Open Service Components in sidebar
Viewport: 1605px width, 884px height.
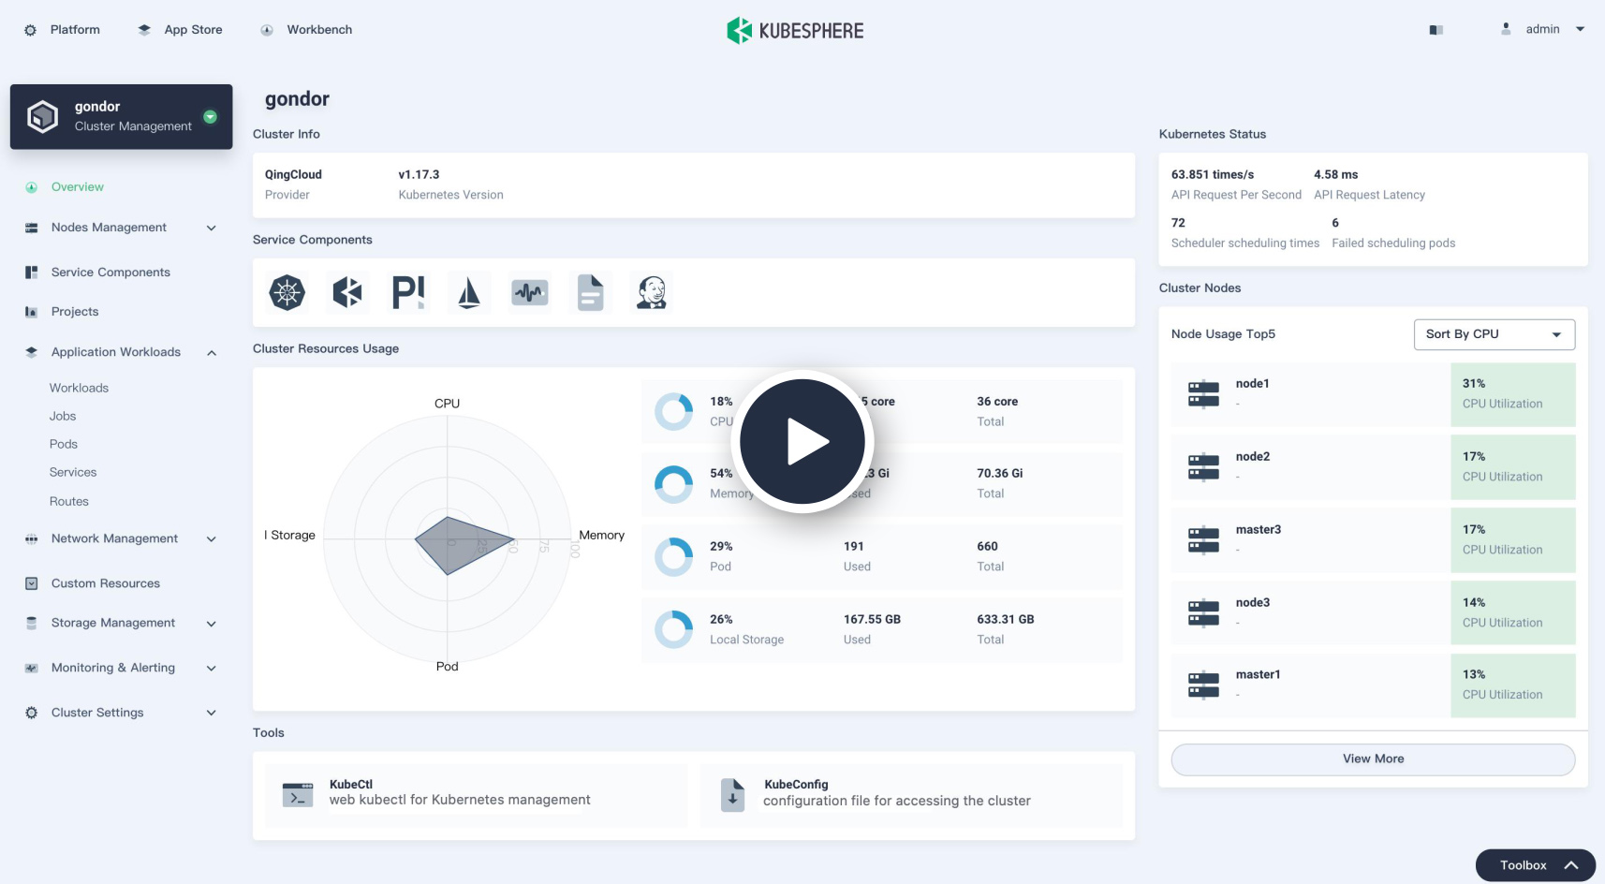tap(110, 273)
